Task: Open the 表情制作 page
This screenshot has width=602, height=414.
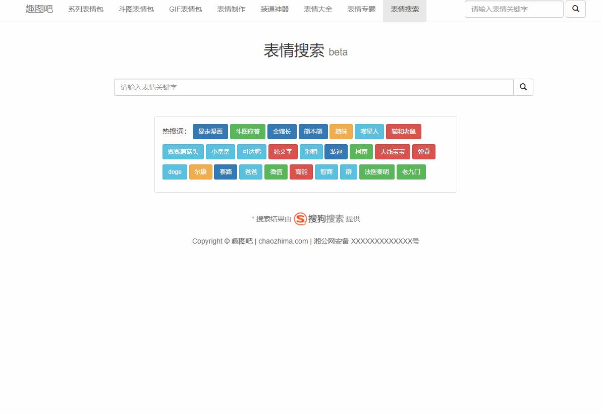Action: 231,9
